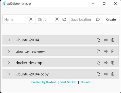Close the wsl2distromanager window

pyautogui.click(x=115, y=3)
